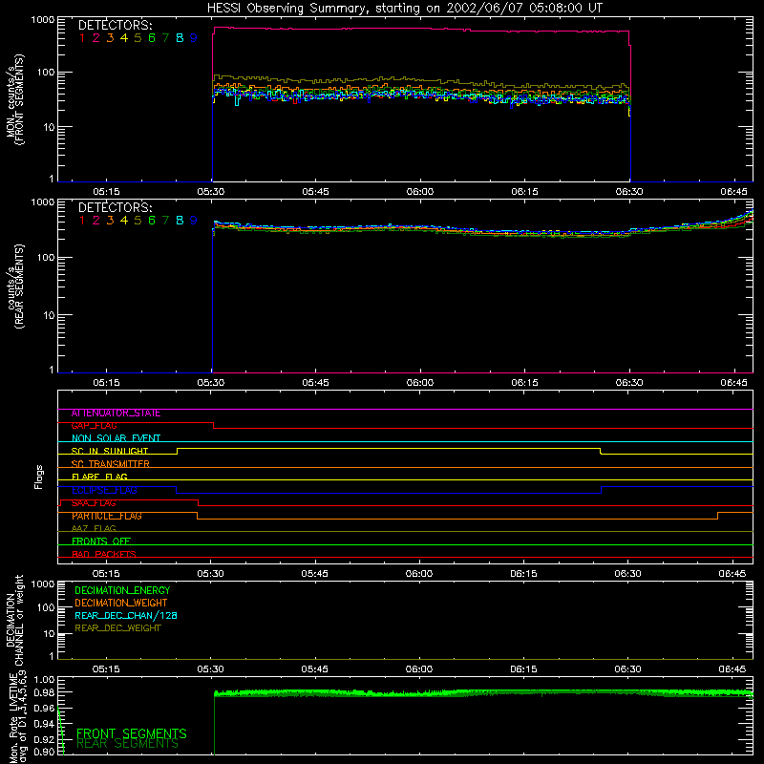This screenshot has width=764, height=764.
Task: Click the Flags y-axis title
Action: (38, 477)
